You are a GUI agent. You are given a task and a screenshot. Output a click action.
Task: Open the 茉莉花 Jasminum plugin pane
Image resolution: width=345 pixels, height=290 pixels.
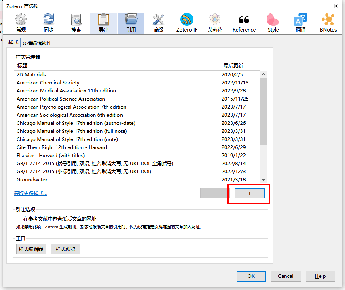pos(215,23)
